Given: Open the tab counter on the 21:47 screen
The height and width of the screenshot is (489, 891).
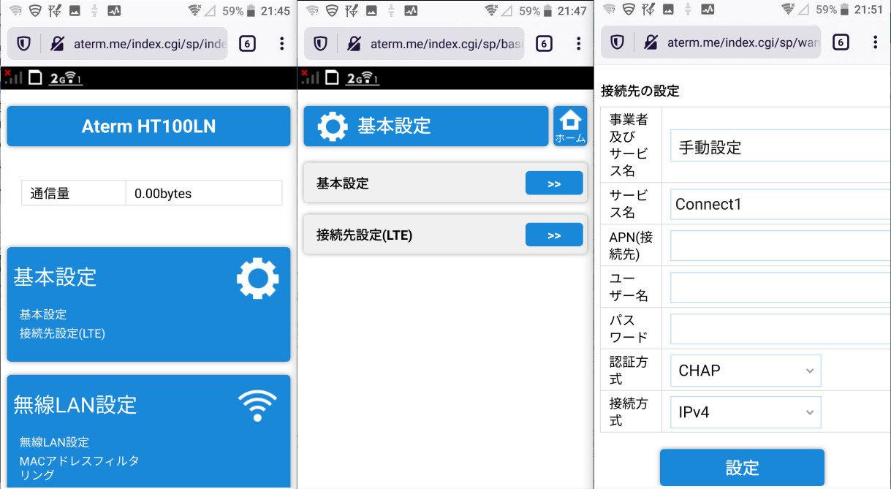Looking at the screenshot, I should point(544,44).
